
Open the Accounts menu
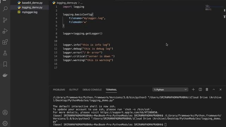(5, 112)
